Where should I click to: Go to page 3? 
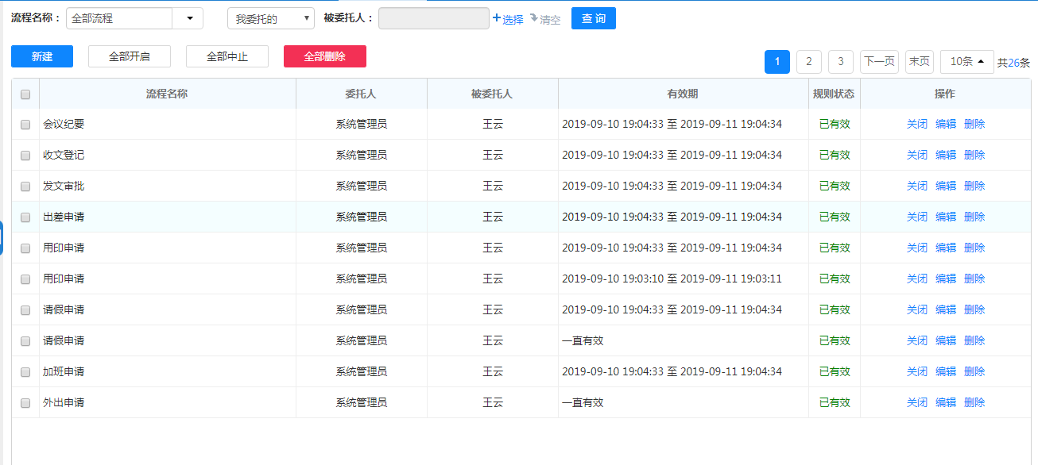tap(840, 62)
